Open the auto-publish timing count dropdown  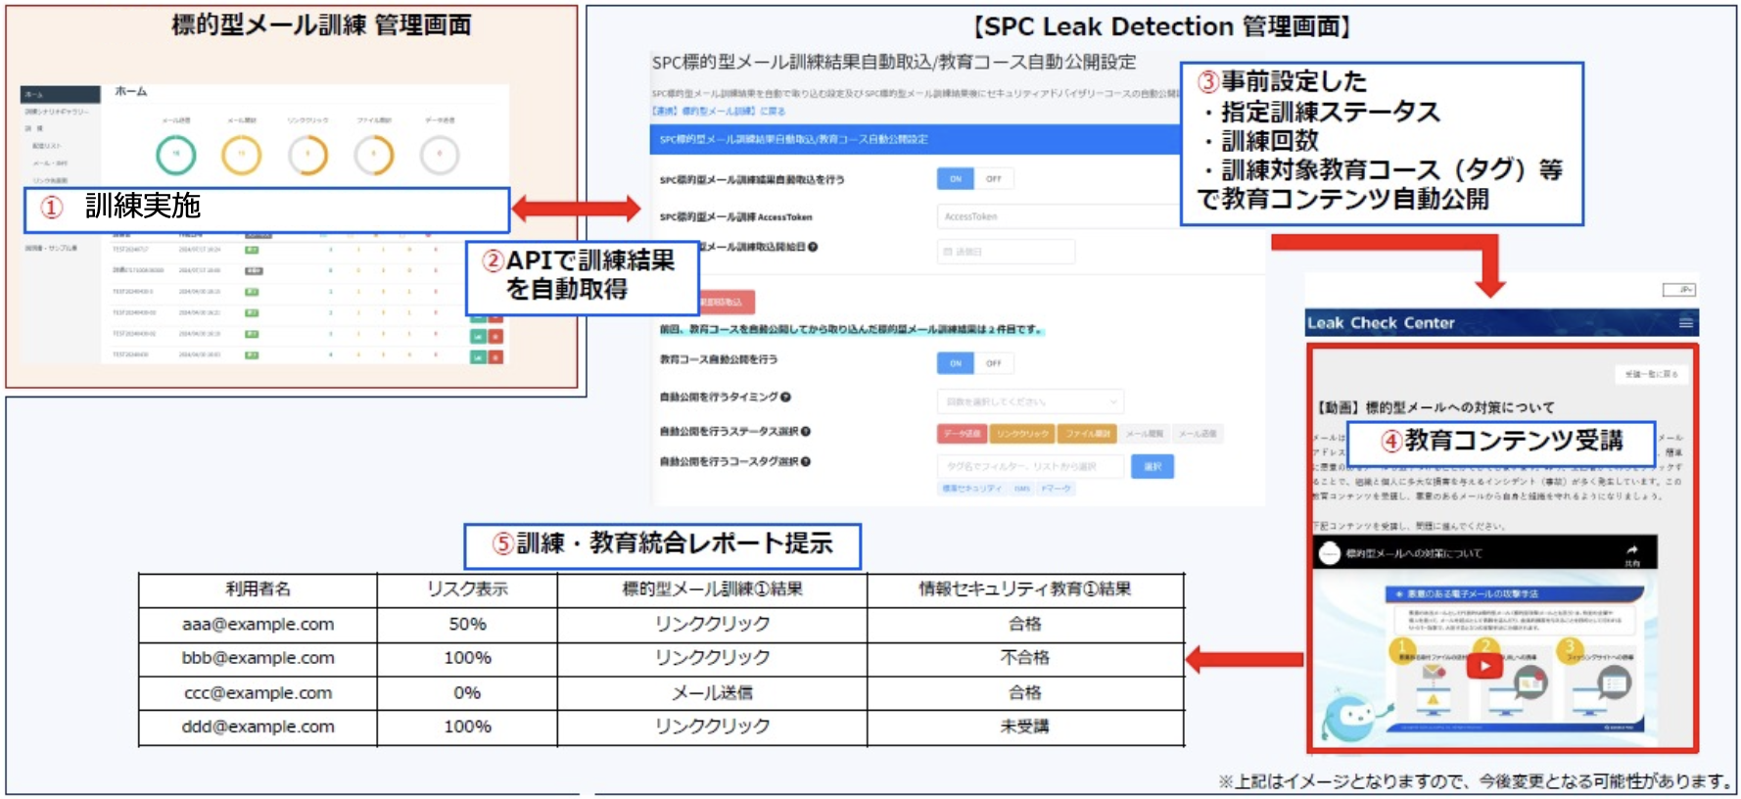pyautogui.click(x=1030, y=401)
